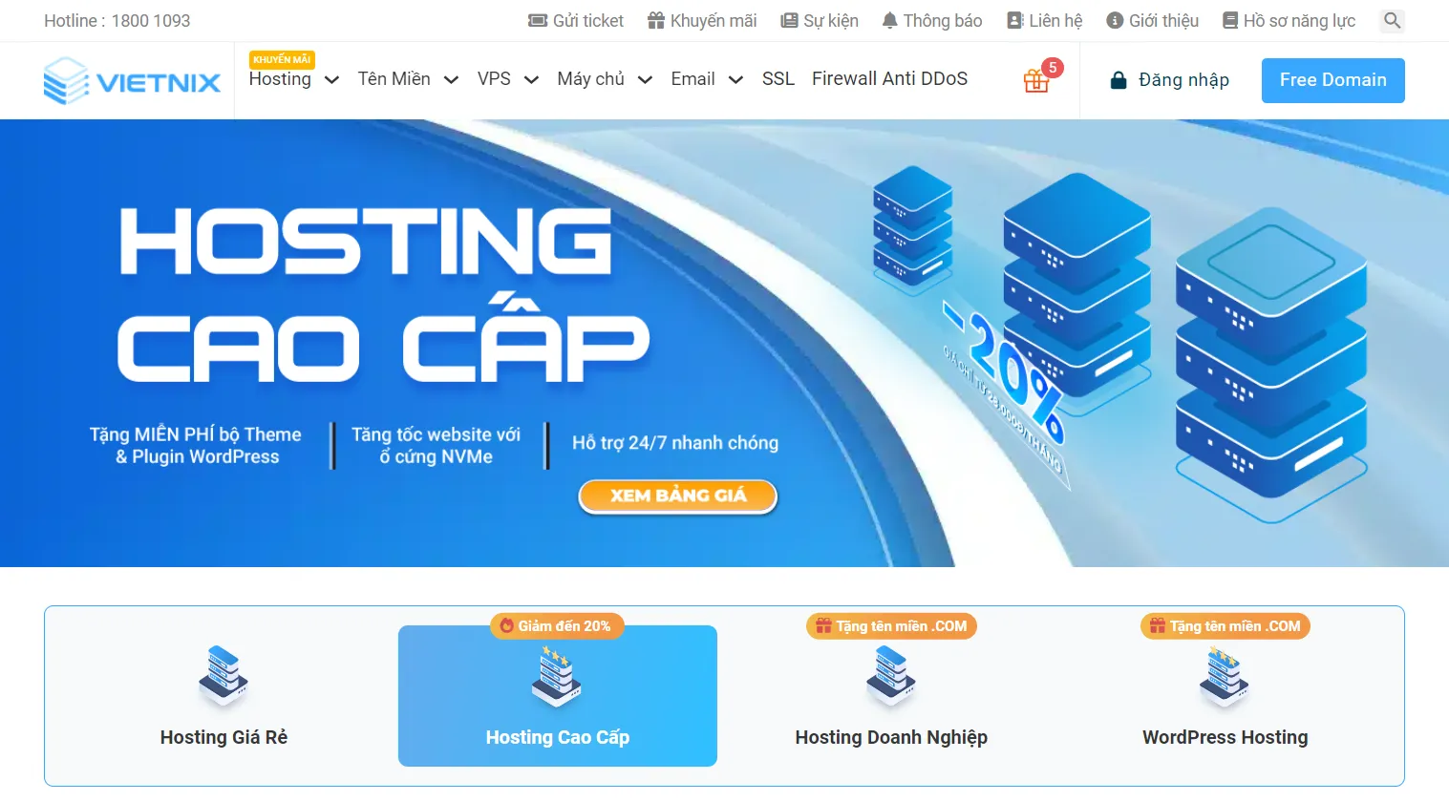Click the Giảm đến 20% badge
The width and height of the screenshot is (1449, 802).
tap(557, 626)
